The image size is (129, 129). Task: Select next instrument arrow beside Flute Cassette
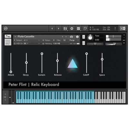point(66,37)
